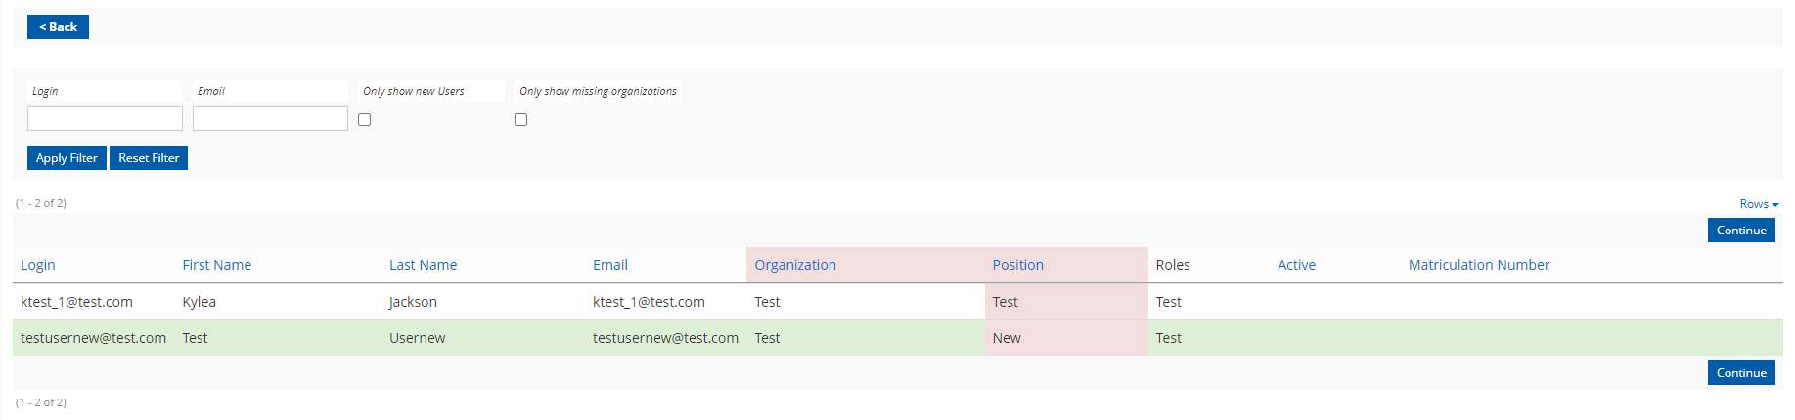Enable Only show new Users checkbox
Viewport: 1795px width, 420px height.
pyautogui.click(x=365, y=120)
